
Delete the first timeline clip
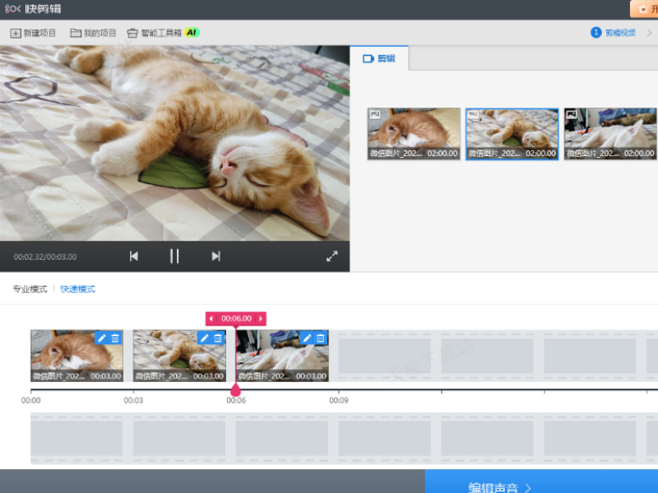coord(115,338)
